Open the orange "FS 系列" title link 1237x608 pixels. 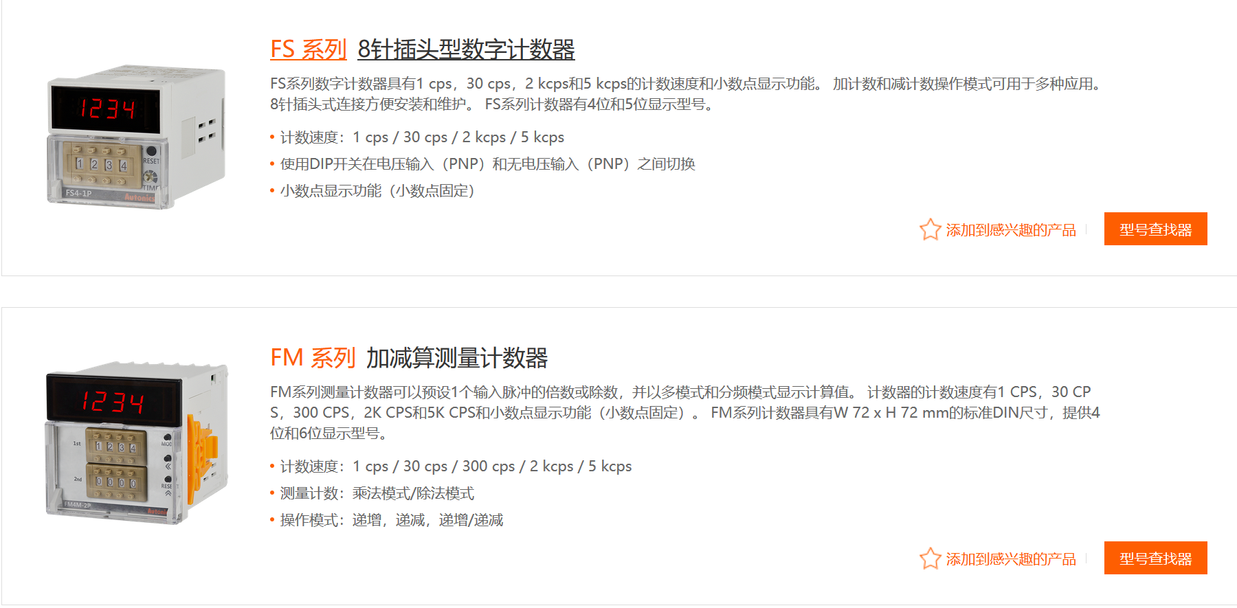coord(308,49)
